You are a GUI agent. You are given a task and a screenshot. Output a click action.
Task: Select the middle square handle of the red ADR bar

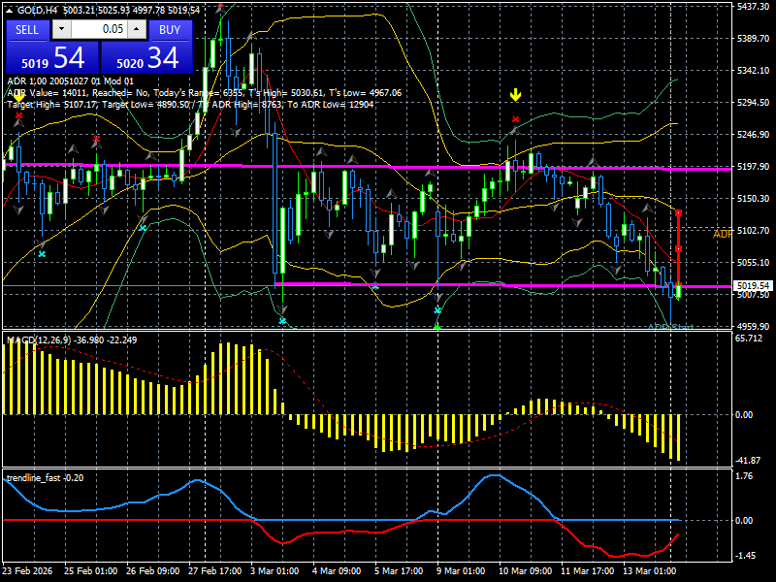click(678, 248)
